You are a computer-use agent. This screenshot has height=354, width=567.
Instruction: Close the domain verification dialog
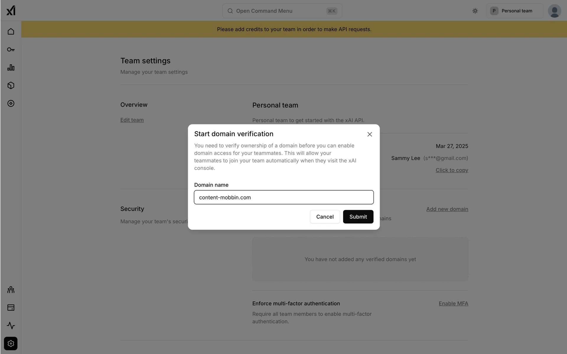tap(369, 134)
